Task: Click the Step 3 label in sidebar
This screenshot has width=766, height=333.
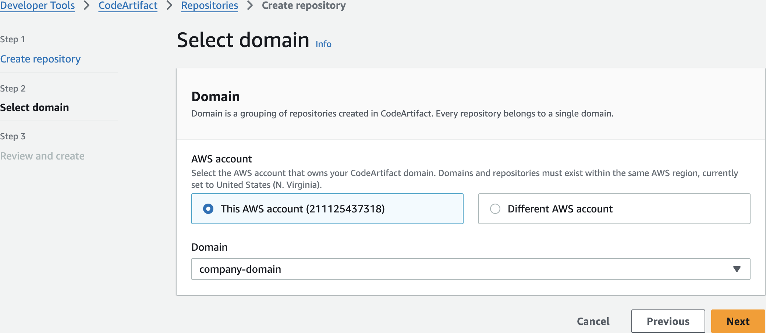Action: [x=13, y=136]
